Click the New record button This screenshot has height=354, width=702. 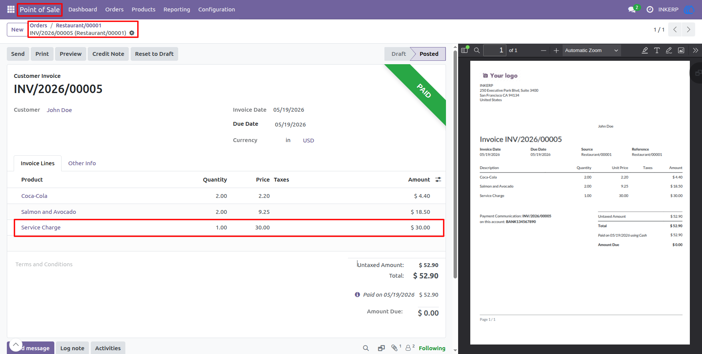click(x=17, y=30)
